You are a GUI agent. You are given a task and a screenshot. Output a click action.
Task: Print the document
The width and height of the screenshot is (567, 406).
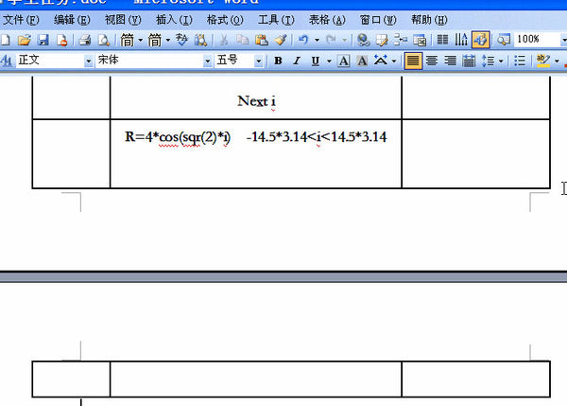click(x=85, y=40)
